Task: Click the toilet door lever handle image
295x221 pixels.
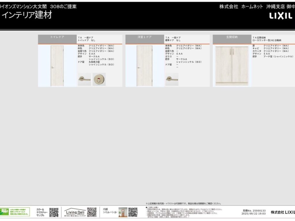Action: (x=84, y=79)
